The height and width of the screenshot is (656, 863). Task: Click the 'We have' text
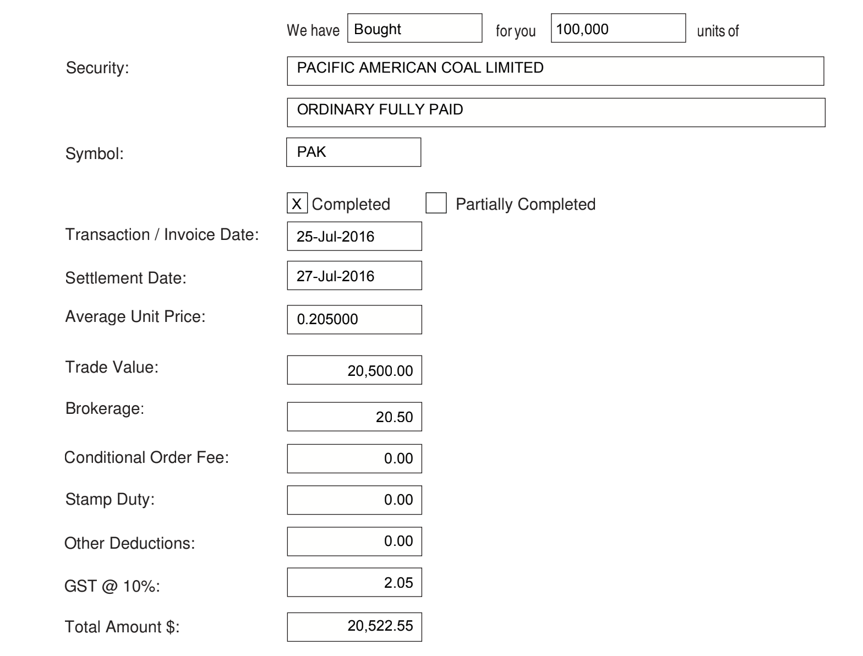313,30
